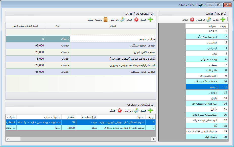
Task: Click edit pencil icon in زیر مجموعه کالا toolbar
Action: click(122, 19)
